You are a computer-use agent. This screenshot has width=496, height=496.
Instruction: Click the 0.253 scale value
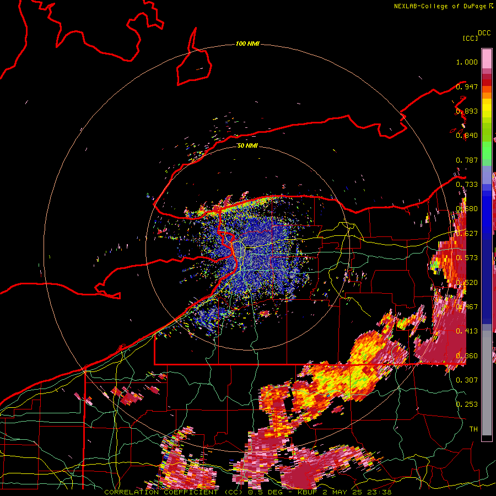pyautogui.click(x=467, y=405)
